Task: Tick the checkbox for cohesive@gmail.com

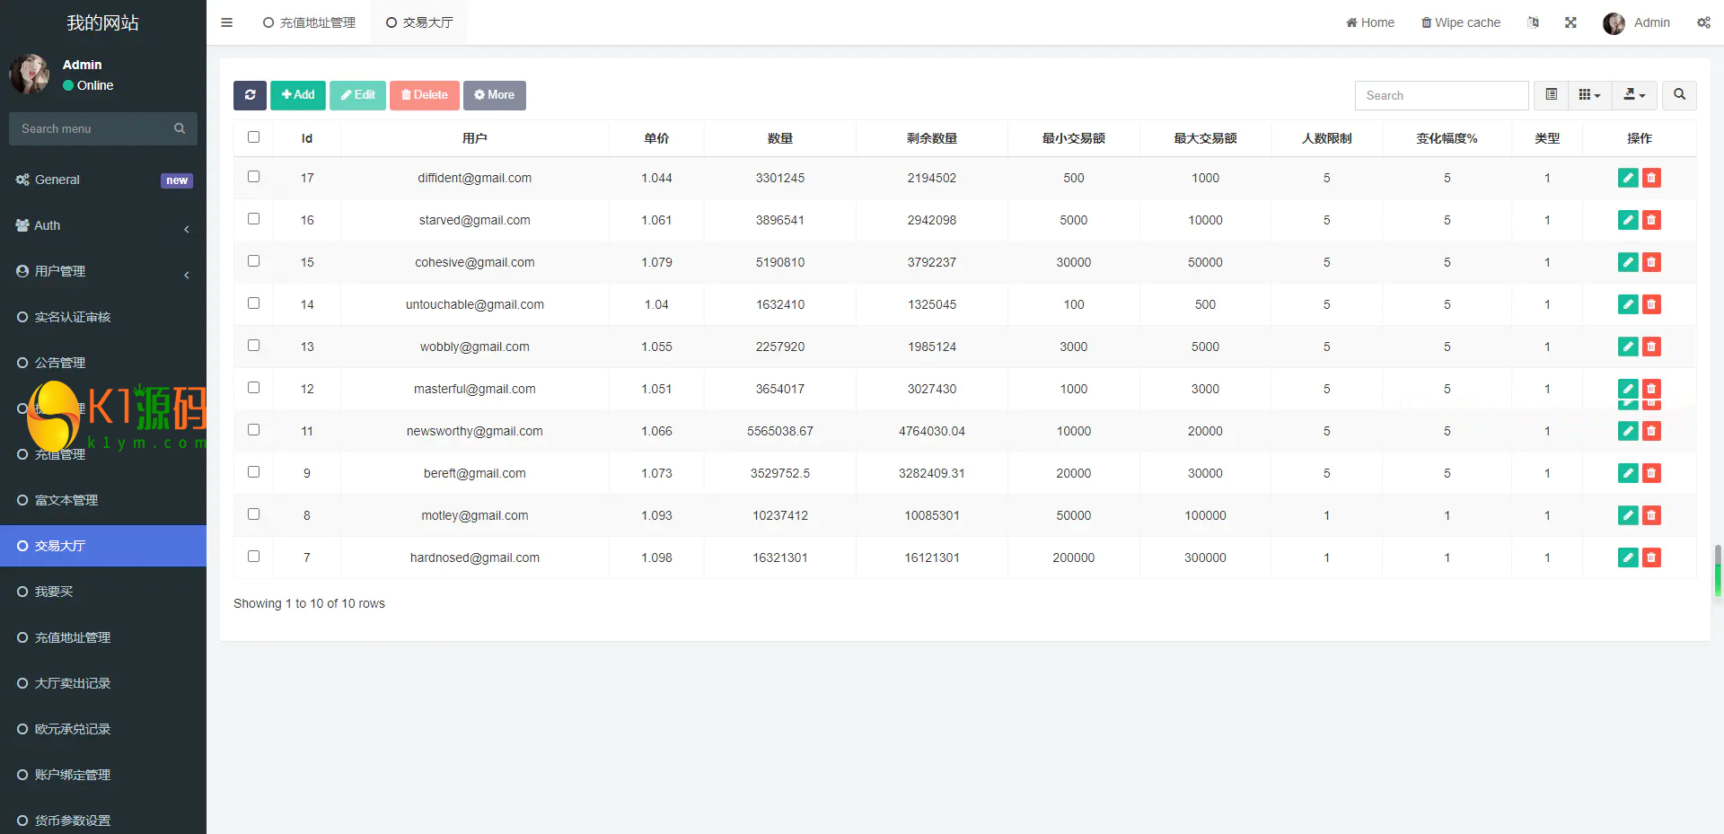Action: pos(254,261)
